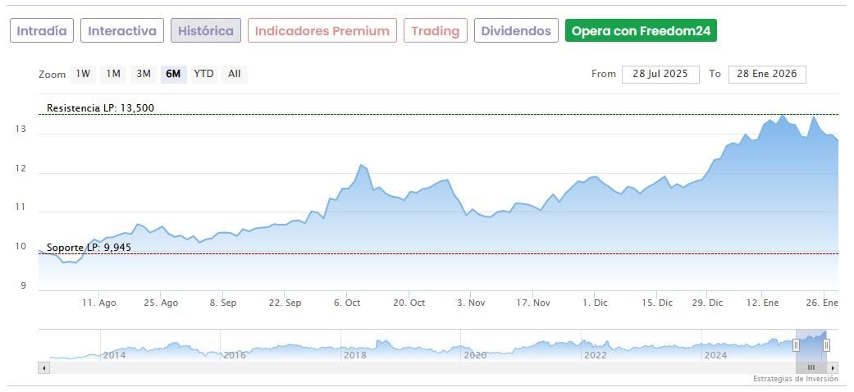Screen dimensions: 854x392
Task: Switch zoom to YTD
Action: 203,74
